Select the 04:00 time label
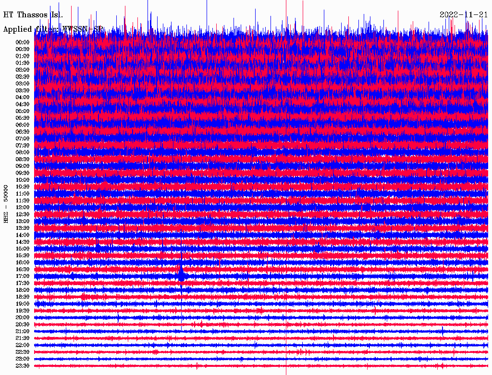The height and width of the screenshot is (375, 492). point(23,98)
